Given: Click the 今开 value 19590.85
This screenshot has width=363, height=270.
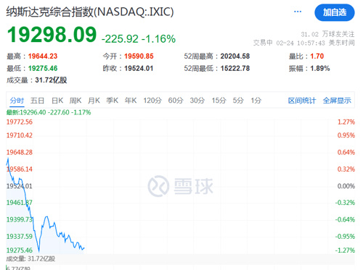Looking at the screenshot, I should coord(139,56).
